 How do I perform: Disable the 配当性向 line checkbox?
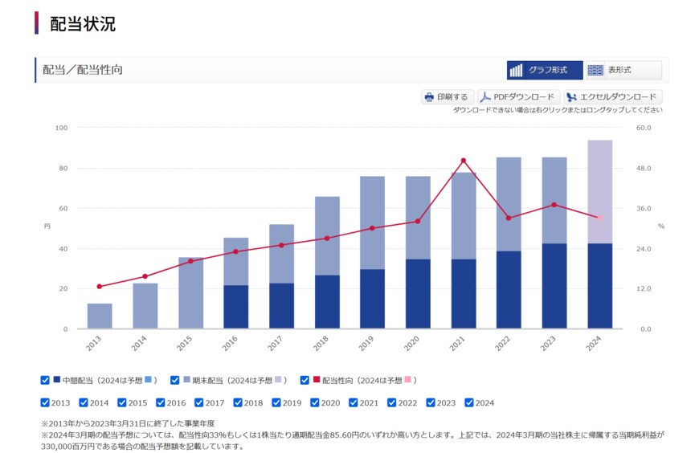[x=305, y=380]
